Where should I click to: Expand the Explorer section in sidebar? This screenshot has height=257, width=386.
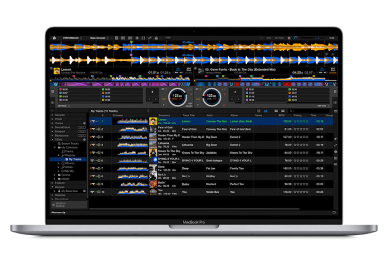(52, 183)
